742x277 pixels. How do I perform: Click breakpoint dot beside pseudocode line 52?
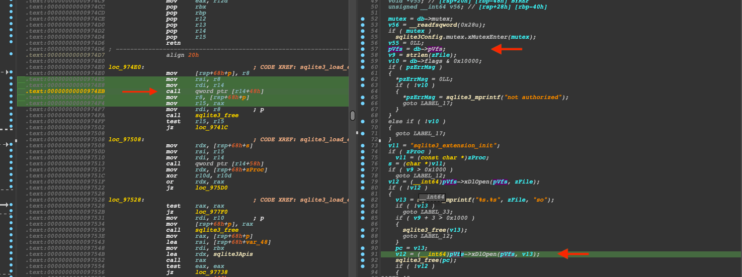coord(363,19)
